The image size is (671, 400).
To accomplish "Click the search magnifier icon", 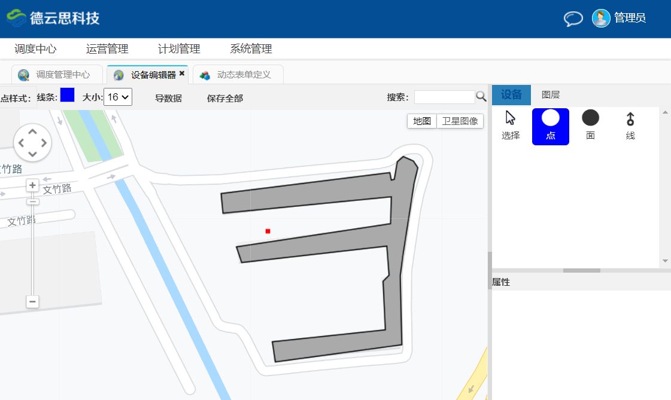I will tap(481, 97).
